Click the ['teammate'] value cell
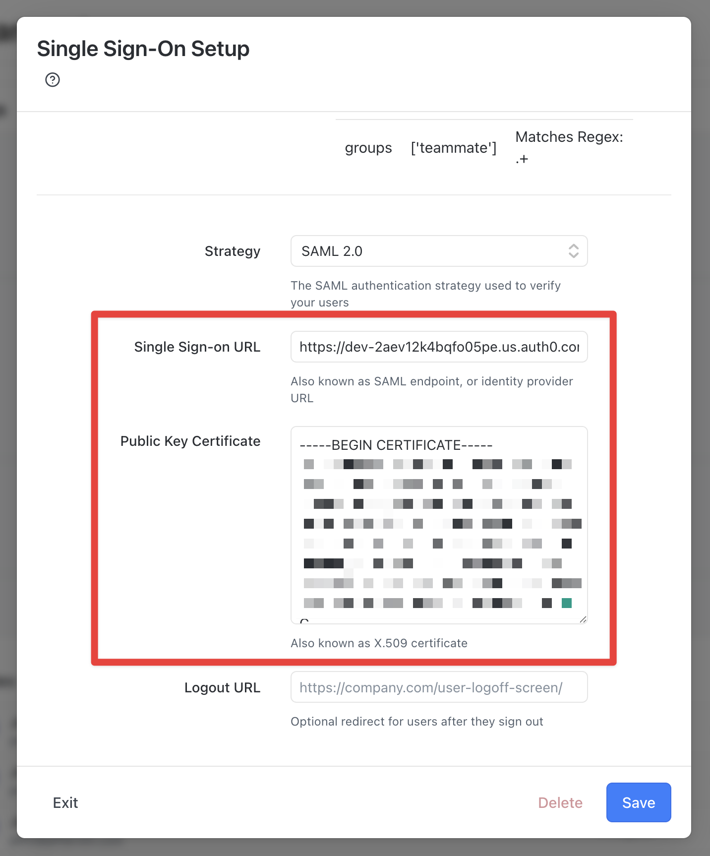 click(454, 148)
